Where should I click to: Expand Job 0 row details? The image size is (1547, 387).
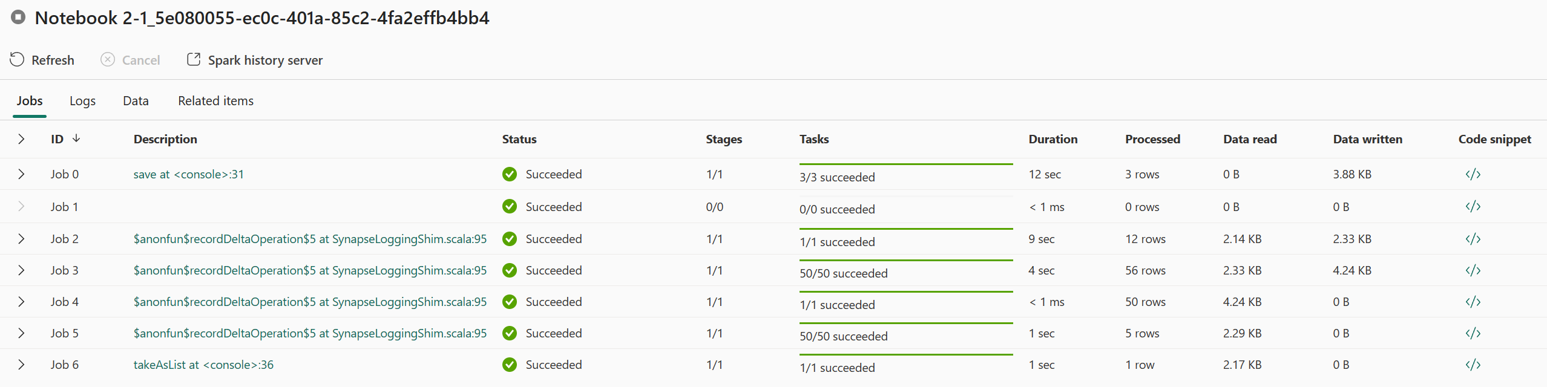pos(21,175)
